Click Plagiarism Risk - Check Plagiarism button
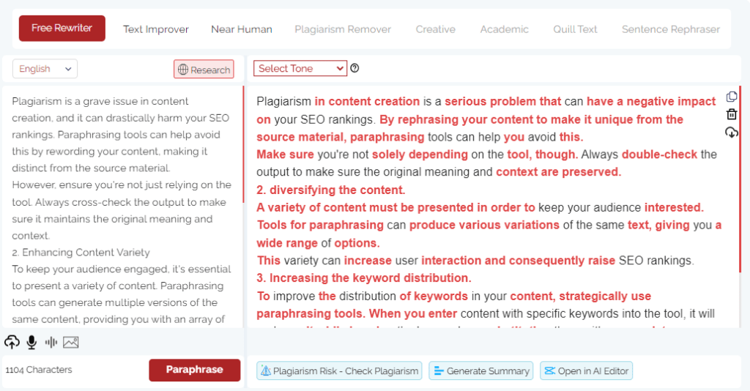 pos(339,371)
